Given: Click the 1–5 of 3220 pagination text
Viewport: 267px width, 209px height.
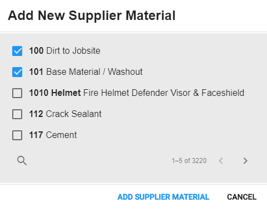Looking at the screenshot, I should coord(189,161).
